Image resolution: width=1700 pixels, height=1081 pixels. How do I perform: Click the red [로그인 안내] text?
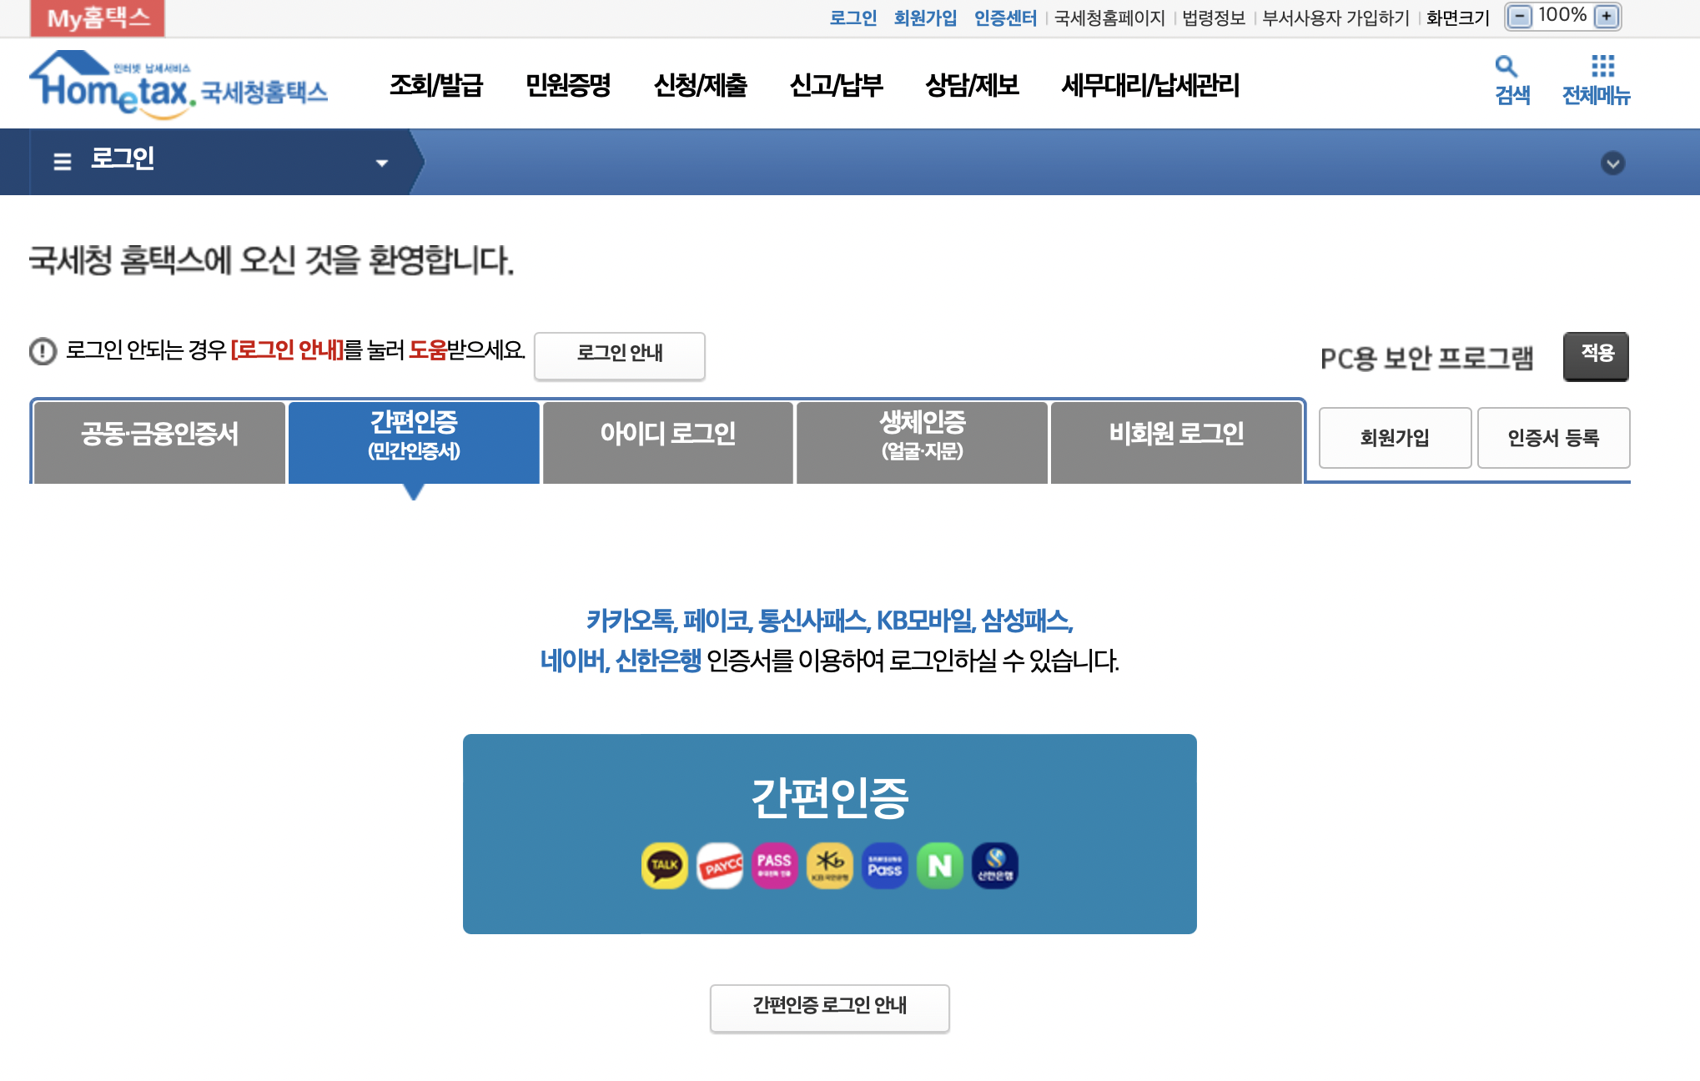(287, 349)
